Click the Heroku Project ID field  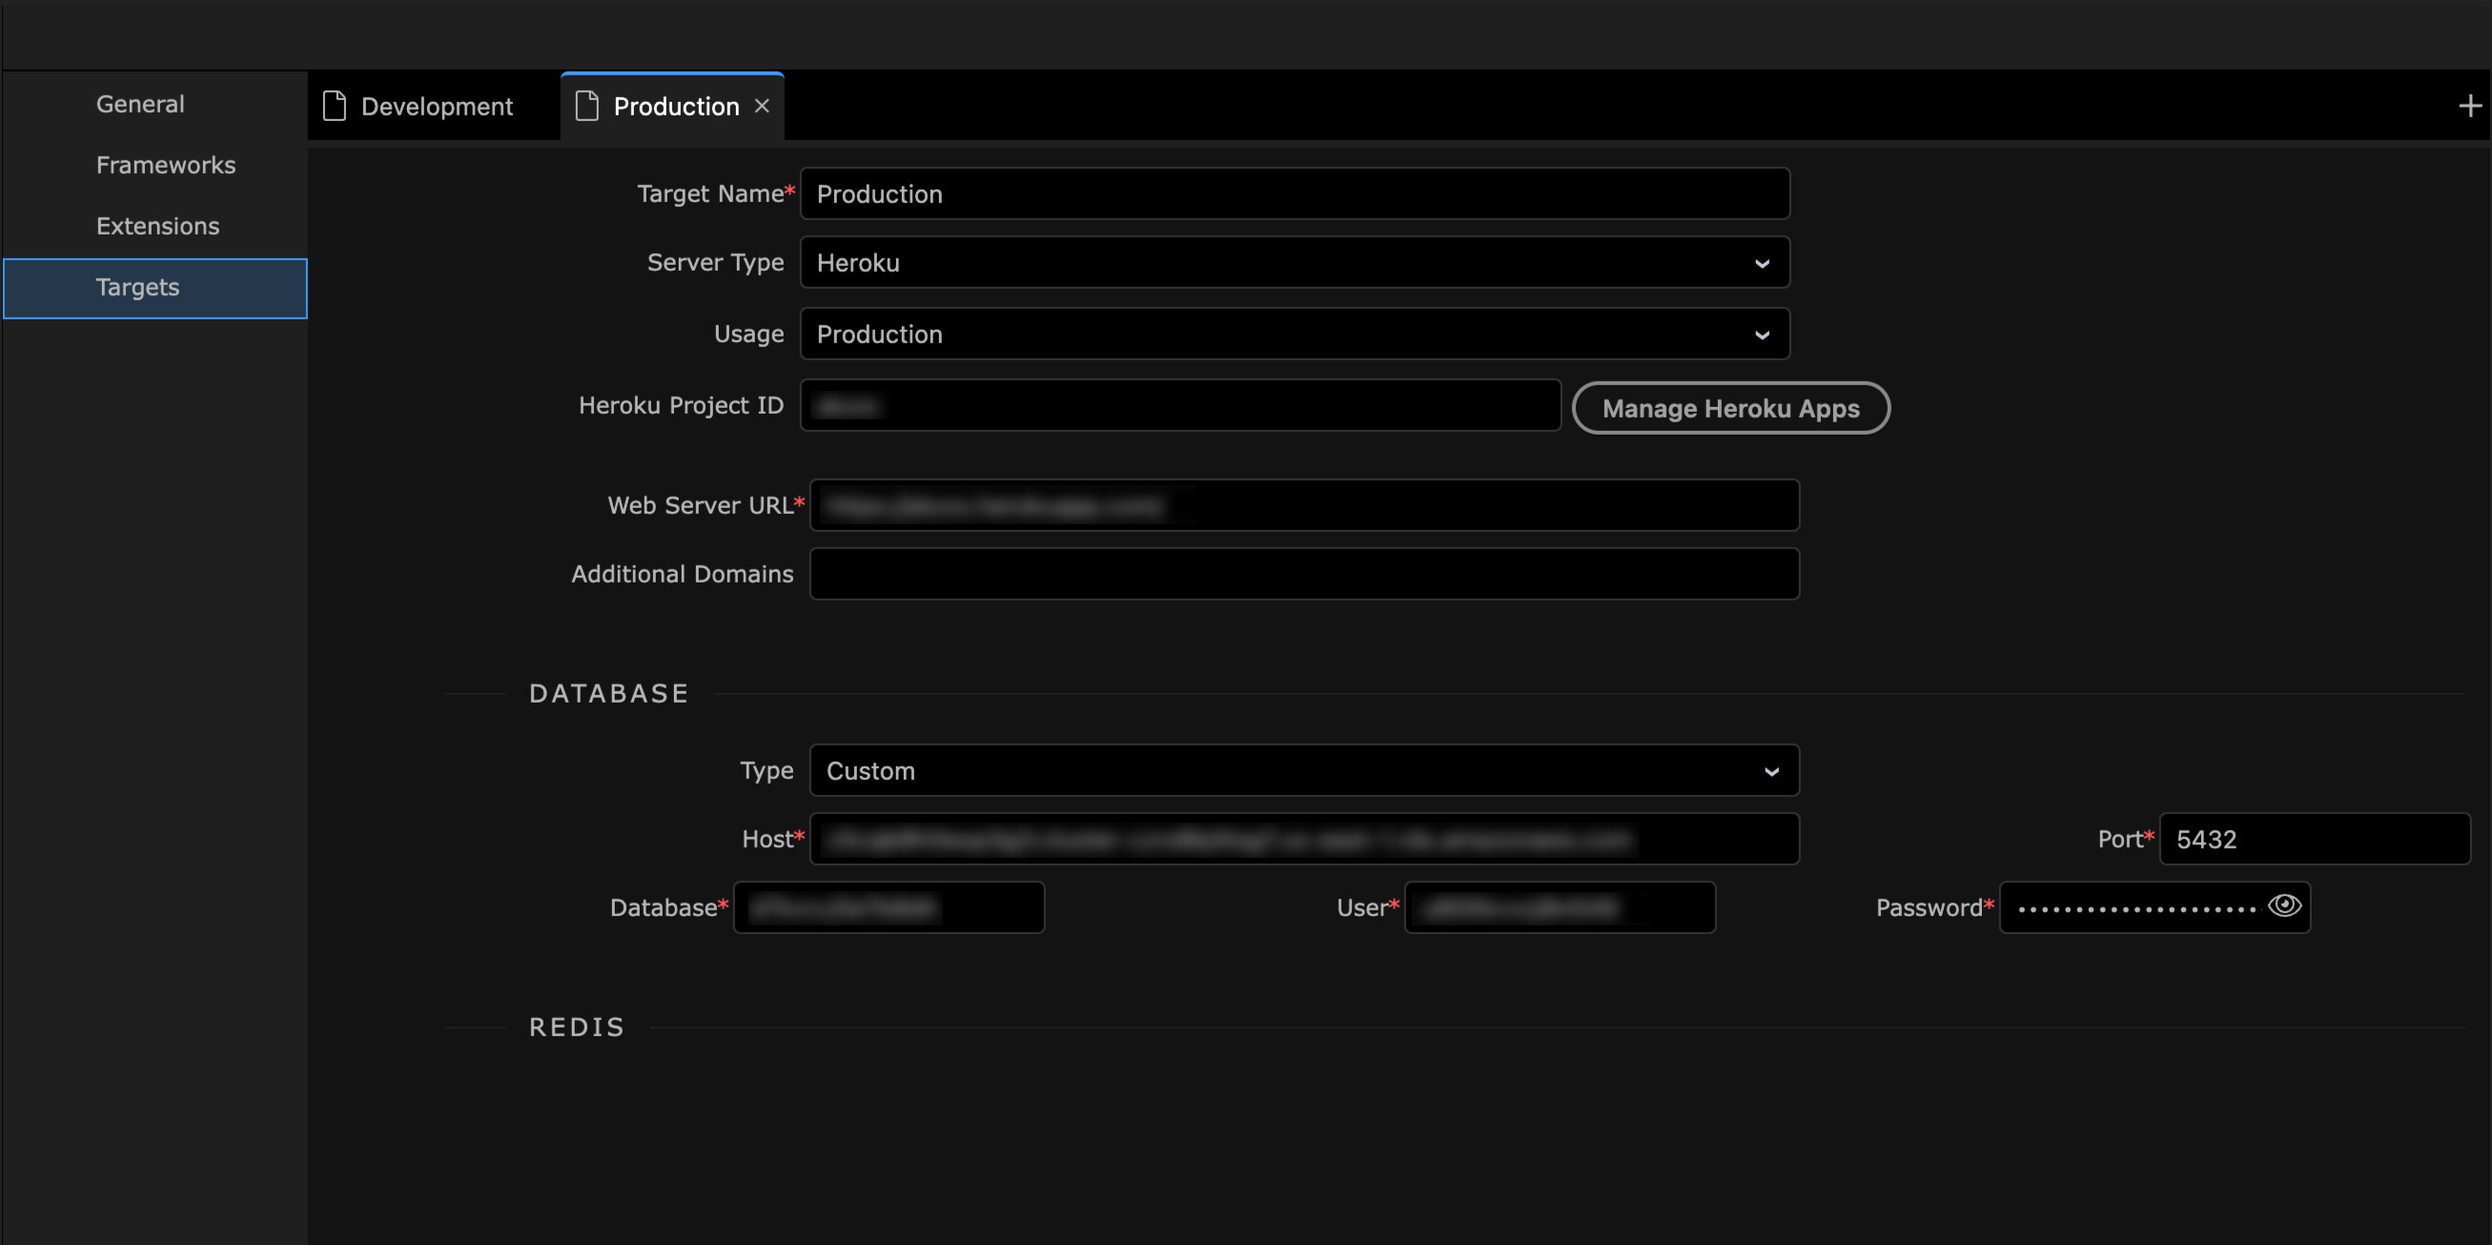1180,405
